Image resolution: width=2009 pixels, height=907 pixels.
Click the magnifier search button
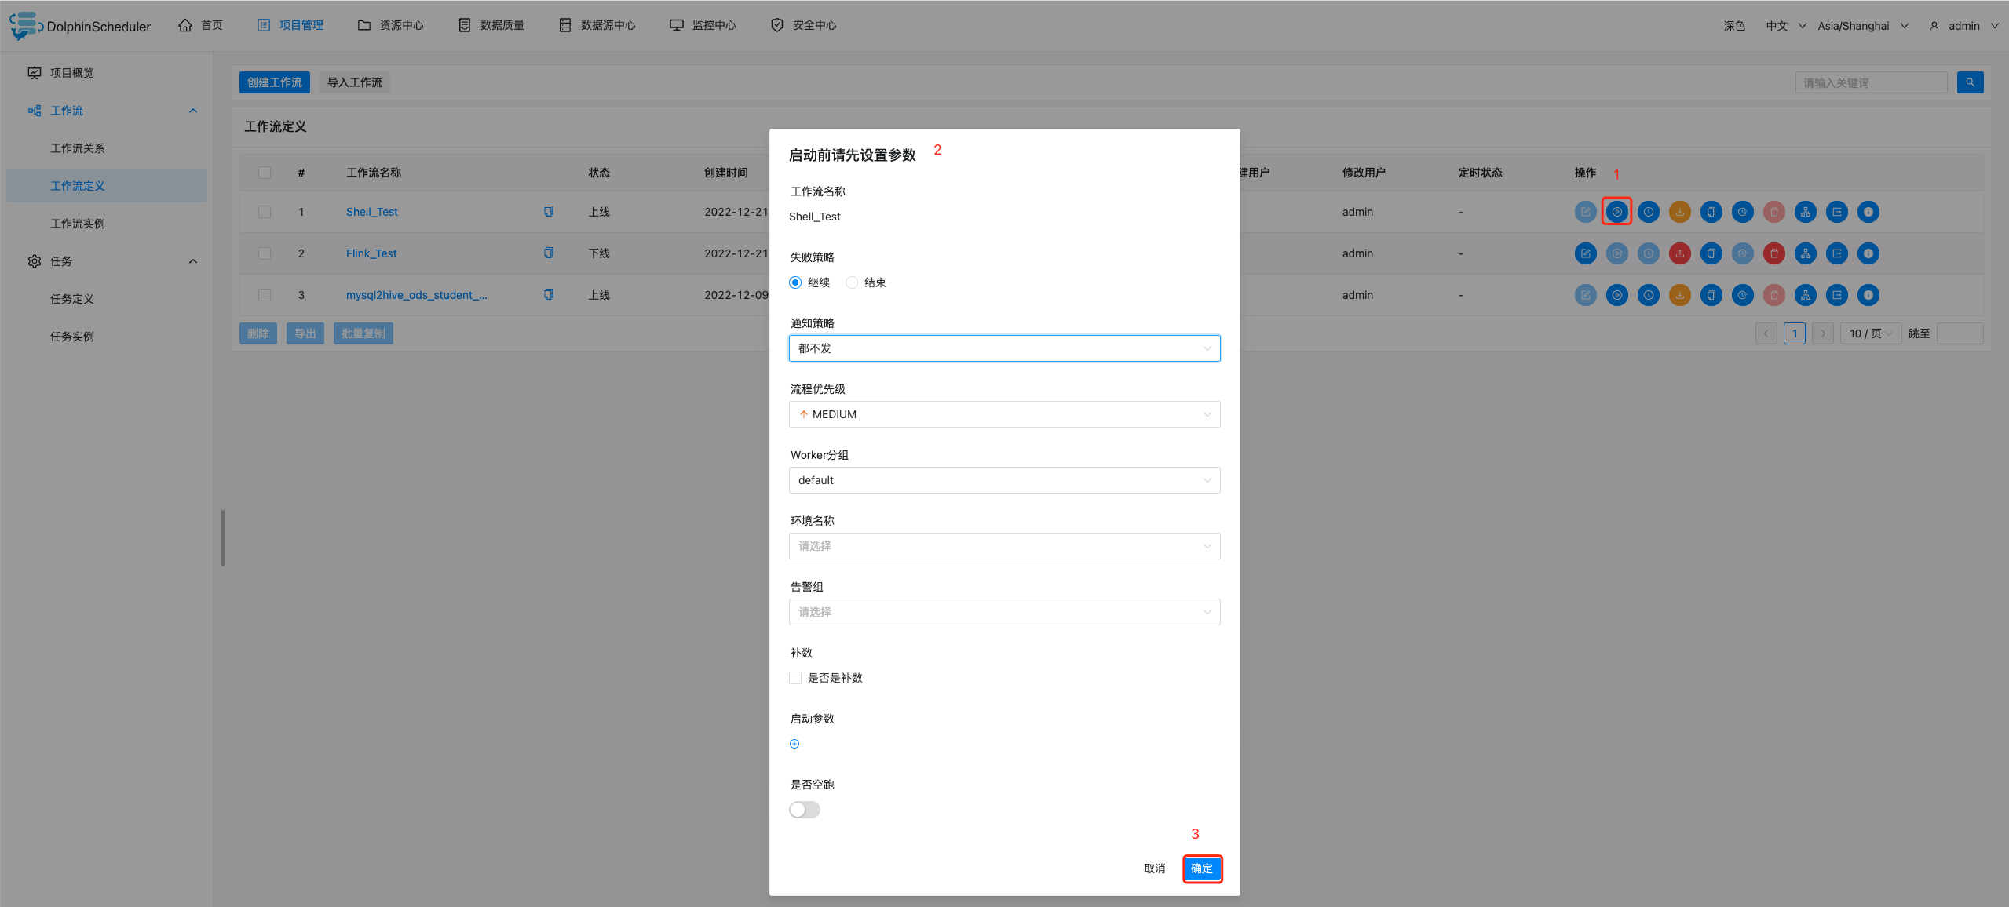[1970, 82]
